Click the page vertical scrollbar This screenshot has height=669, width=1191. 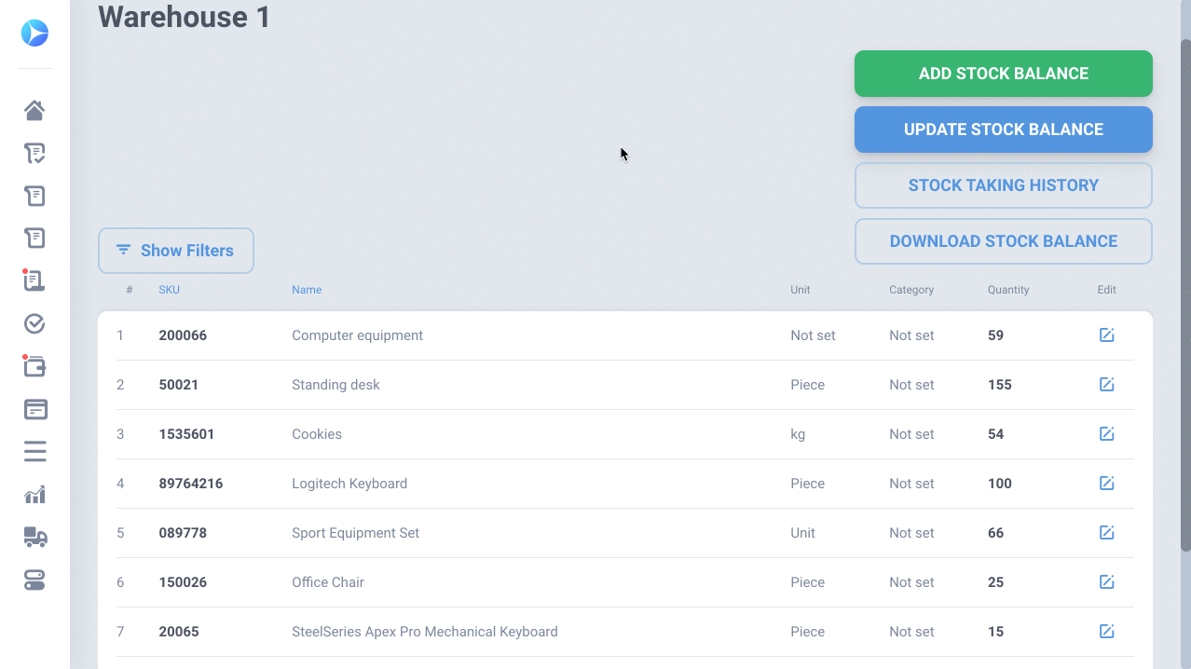point(1185,294)
